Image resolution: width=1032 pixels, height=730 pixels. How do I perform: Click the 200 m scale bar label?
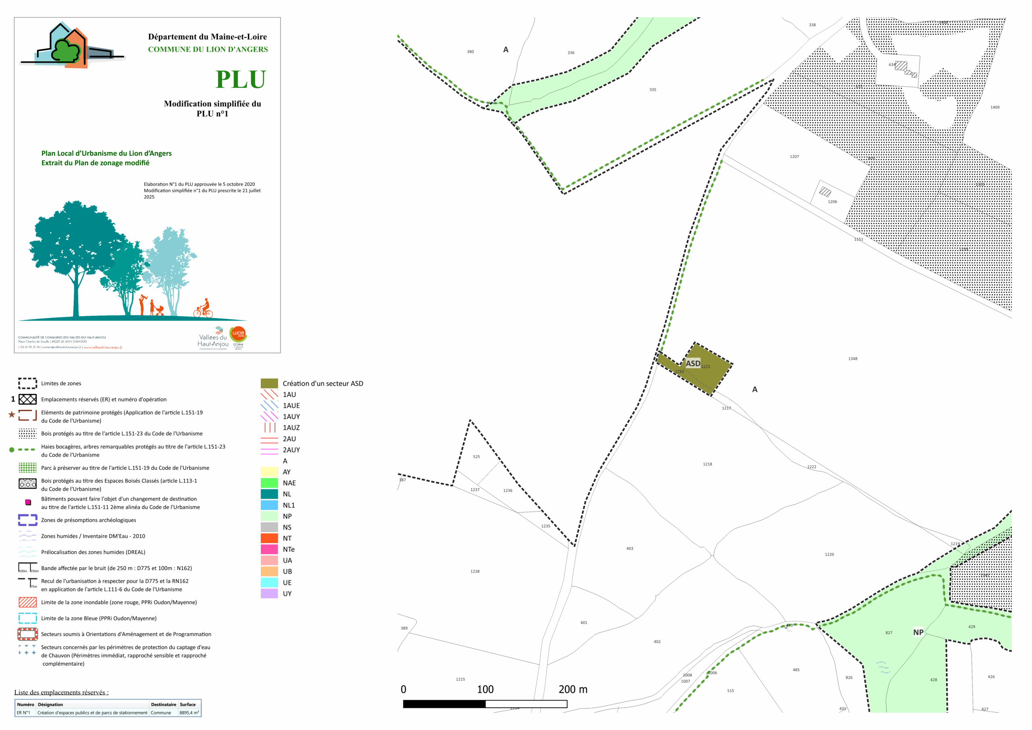click(572, 689)
